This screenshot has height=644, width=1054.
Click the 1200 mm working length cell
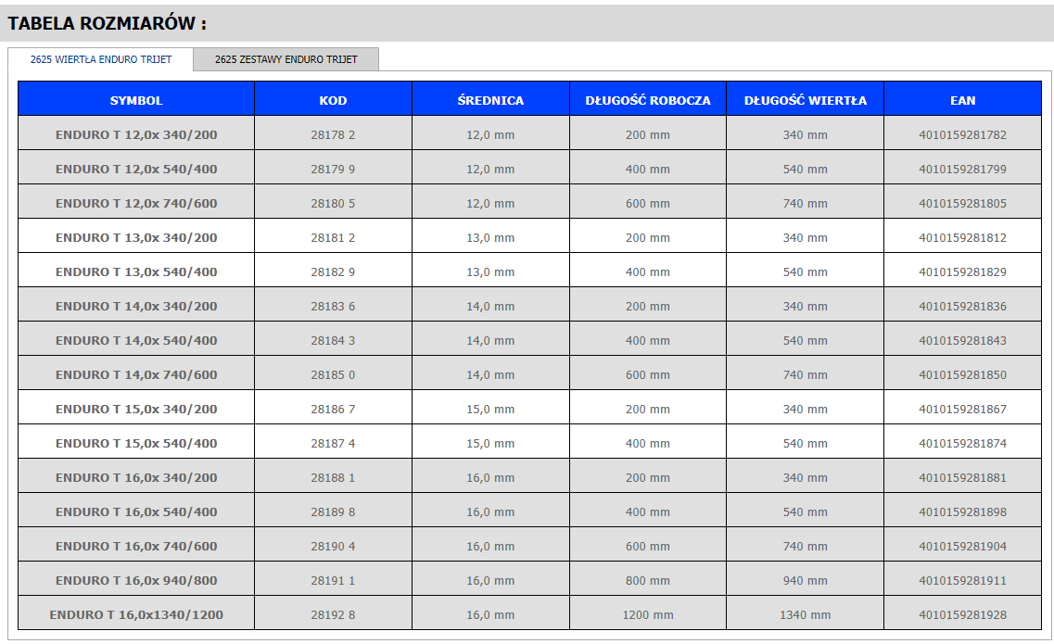[x=648, y=614]
